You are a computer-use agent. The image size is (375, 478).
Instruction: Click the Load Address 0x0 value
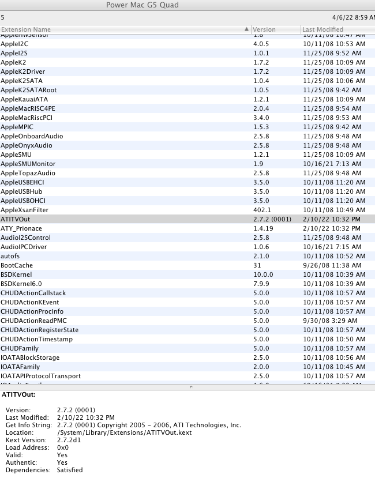point(62,447)
